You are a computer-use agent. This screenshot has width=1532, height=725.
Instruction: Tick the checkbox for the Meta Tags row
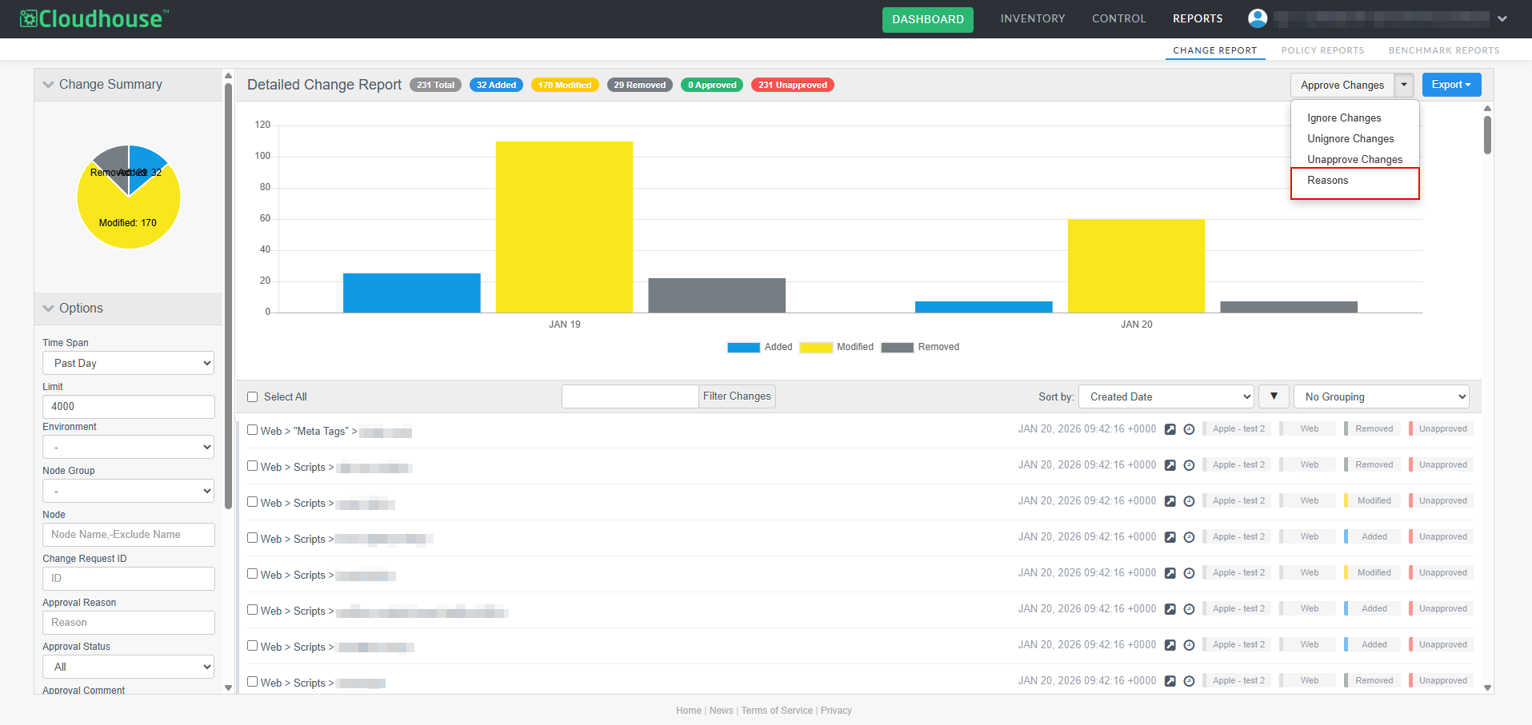pos(253,430)
